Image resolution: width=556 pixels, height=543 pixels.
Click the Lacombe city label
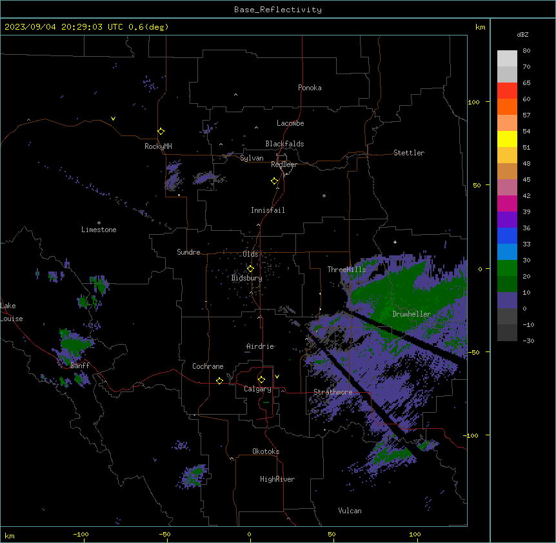click(290, 123)
